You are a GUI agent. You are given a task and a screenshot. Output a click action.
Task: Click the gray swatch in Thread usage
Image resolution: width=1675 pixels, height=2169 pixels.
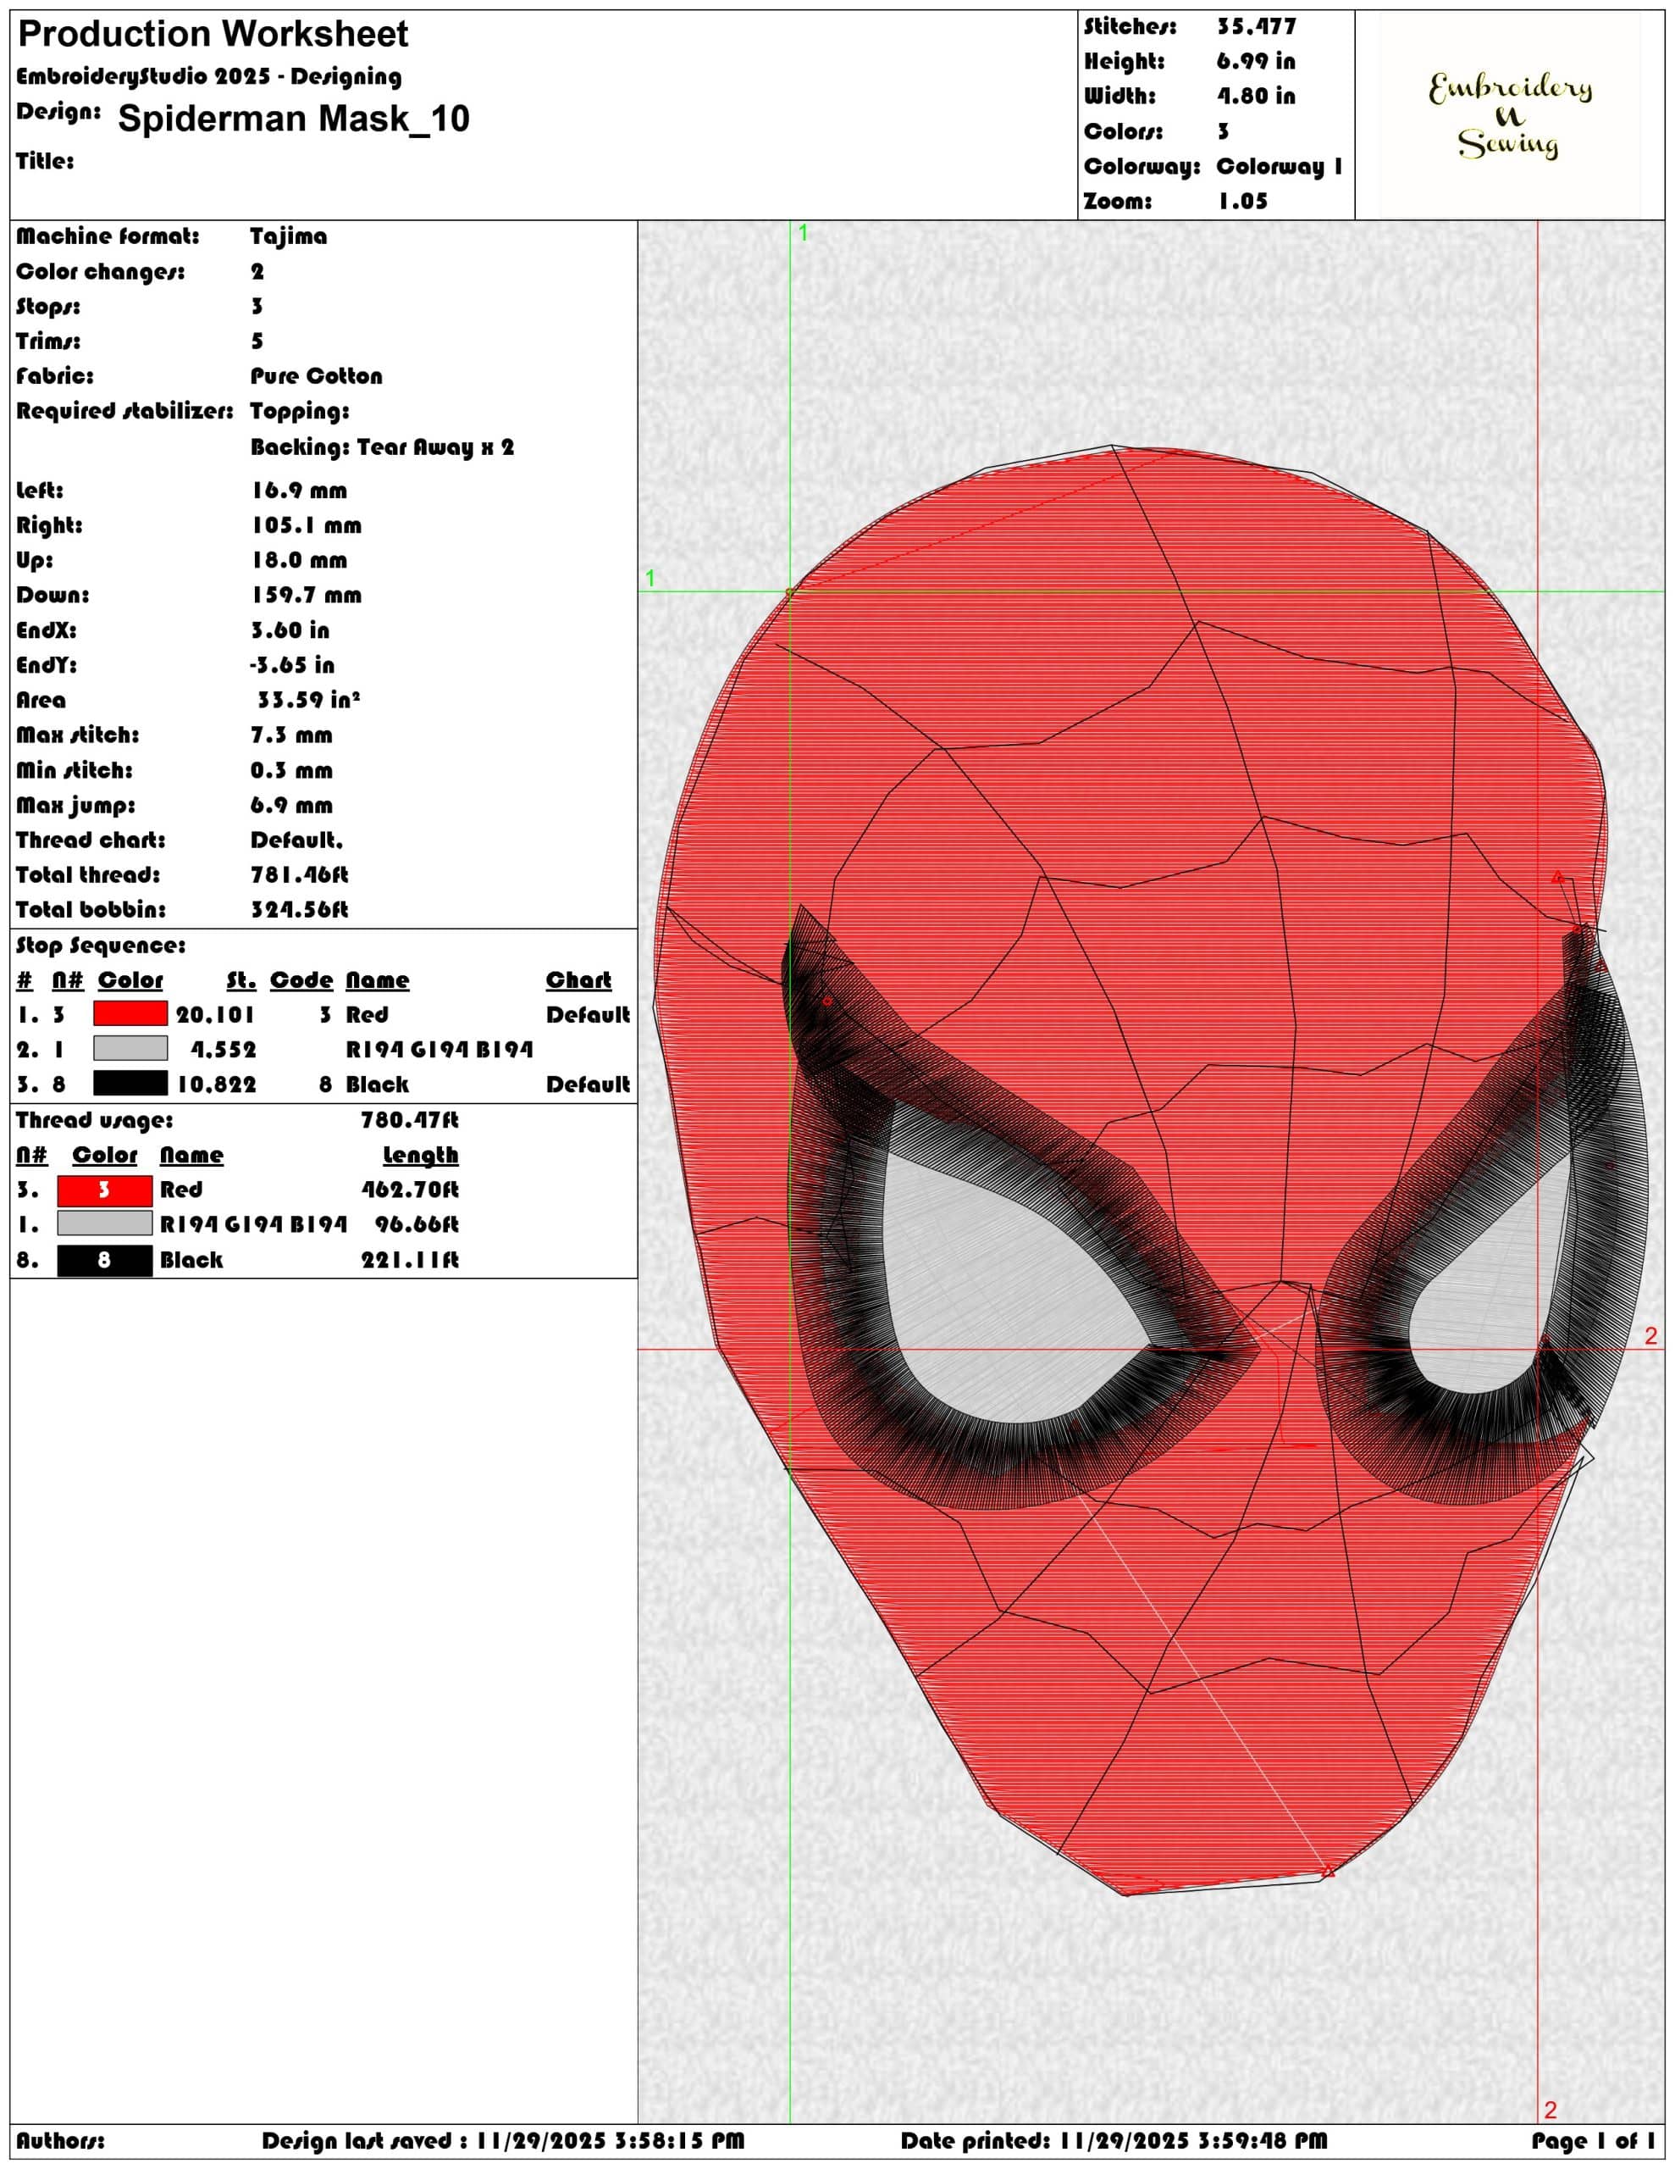tap(104, 1223)
